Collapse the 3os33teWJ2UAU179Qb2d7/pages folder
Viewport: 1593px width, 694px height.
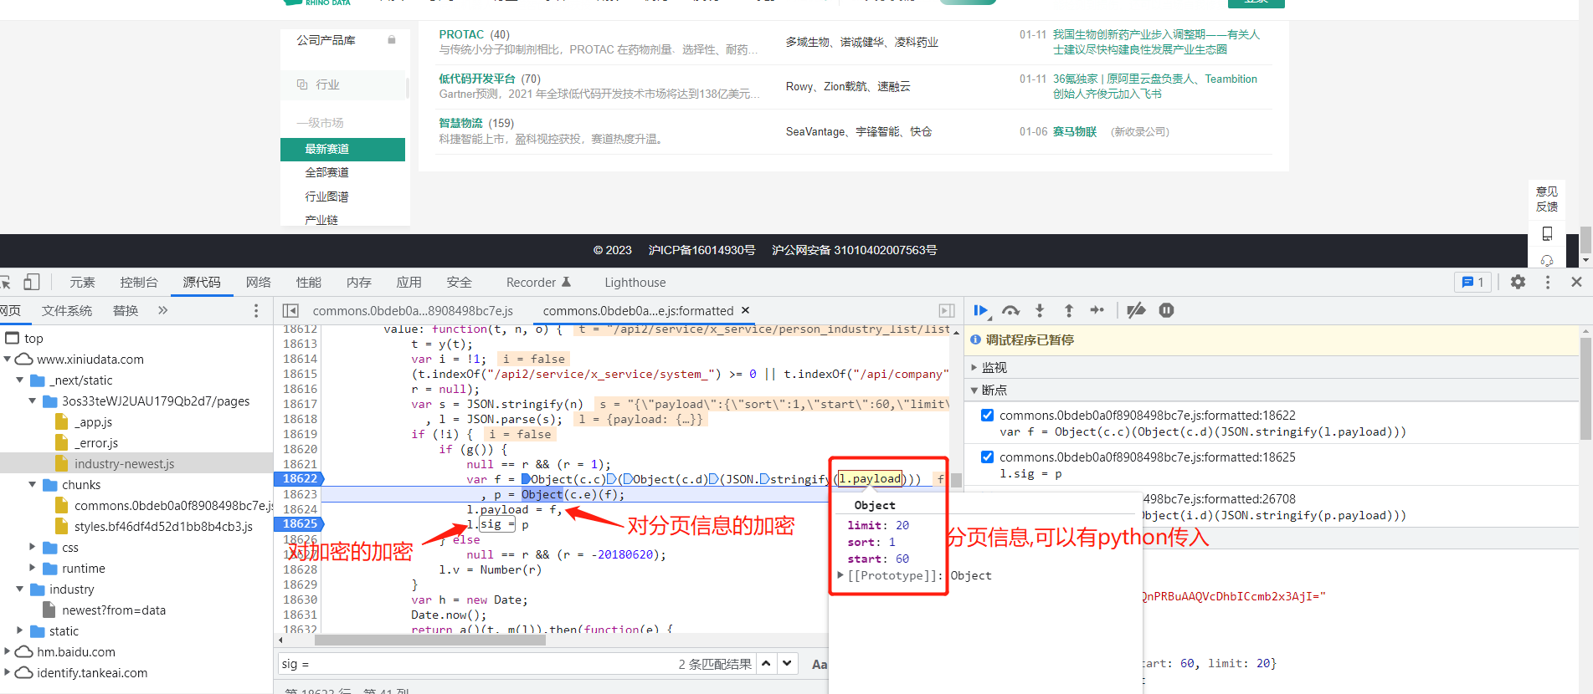(33, 401)
